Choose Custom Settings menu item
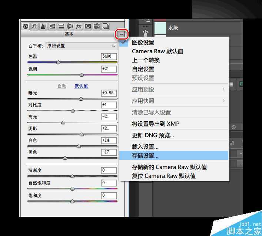This screenshot has width=262, height=236. pyautogui.click(x=174, y=69)
